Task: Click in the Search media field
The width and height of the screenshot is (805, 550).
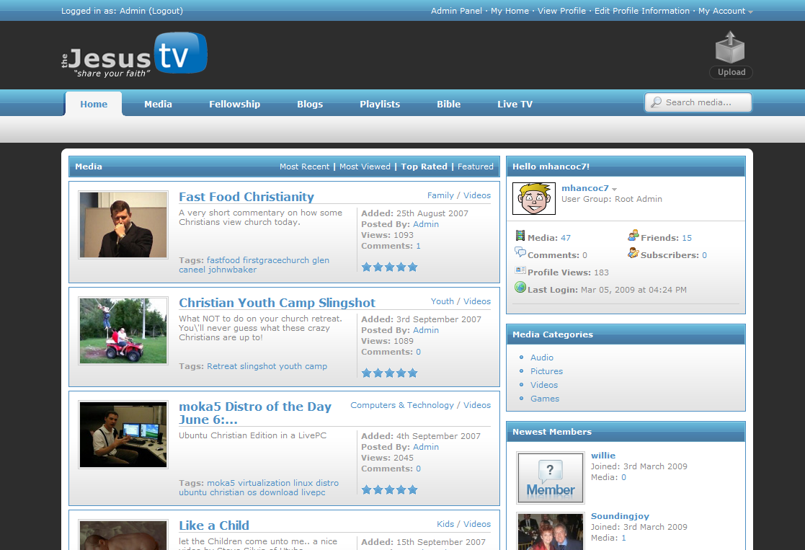Action: (698, 102)
